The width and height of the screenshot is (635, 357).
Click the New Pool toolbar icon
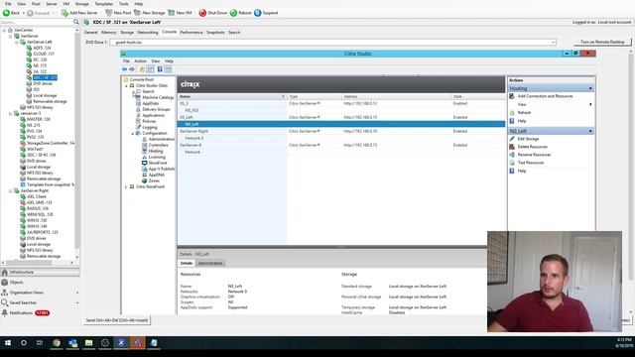coord(108,13)
